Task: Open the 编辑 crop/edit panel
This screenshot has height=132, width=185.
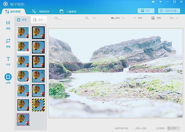Action: coord(8,43)
